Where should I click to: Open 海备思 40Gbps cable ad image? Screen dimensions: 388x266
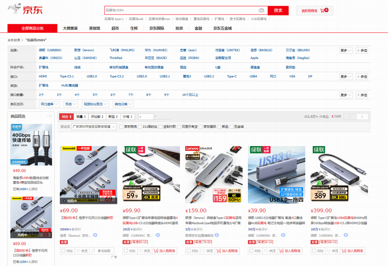click(x=31, y=145)
